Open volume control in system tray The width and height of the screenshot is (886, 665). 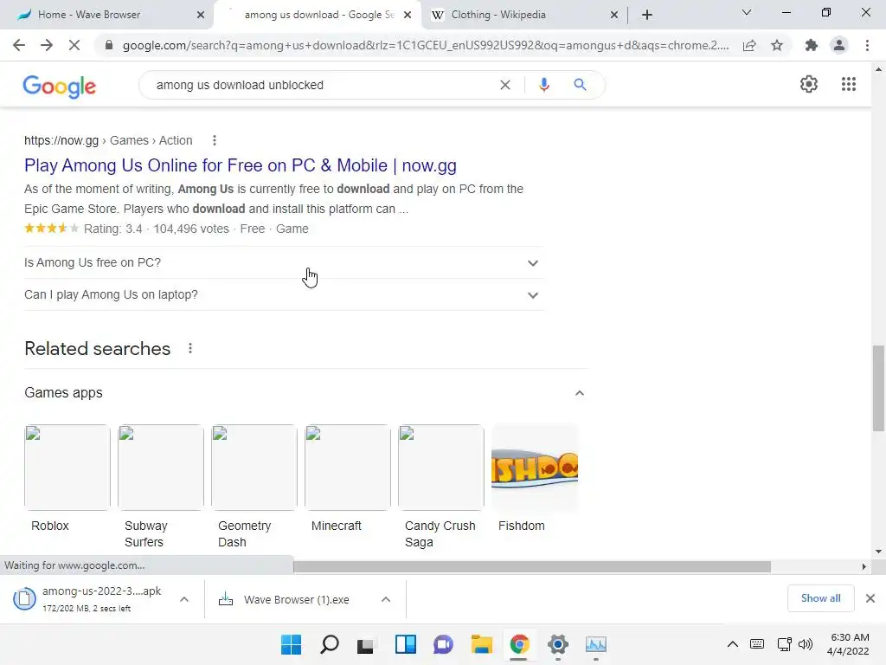[x=806, y=644]
